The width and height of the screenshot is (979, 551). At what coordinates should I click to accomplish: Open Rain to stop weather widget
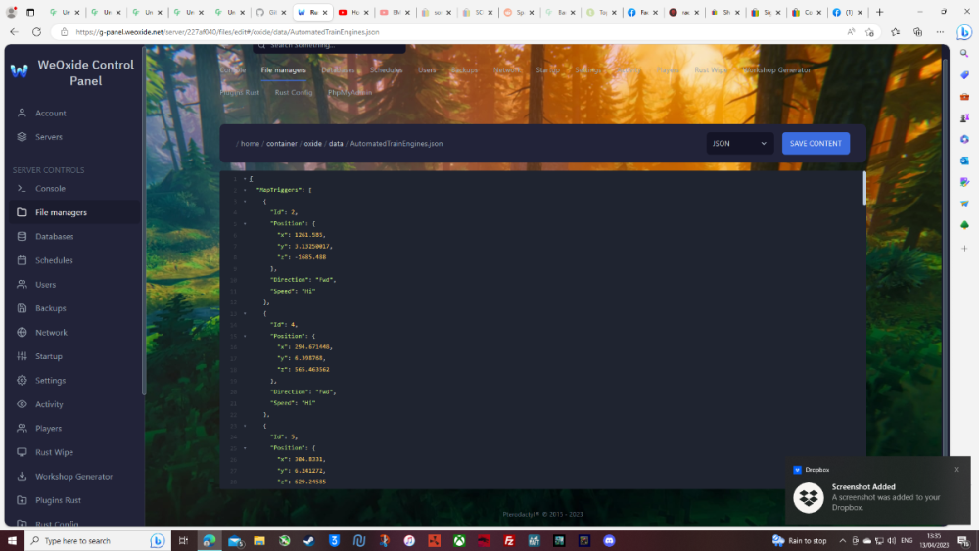[800, 541]
